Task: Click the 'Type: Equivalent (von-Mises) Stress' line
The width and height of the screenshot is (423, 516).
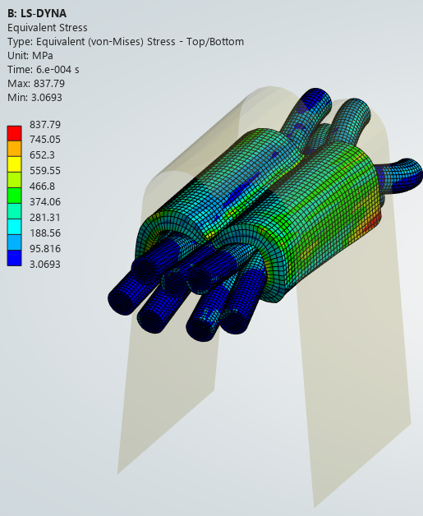Action: coord(126,42)
